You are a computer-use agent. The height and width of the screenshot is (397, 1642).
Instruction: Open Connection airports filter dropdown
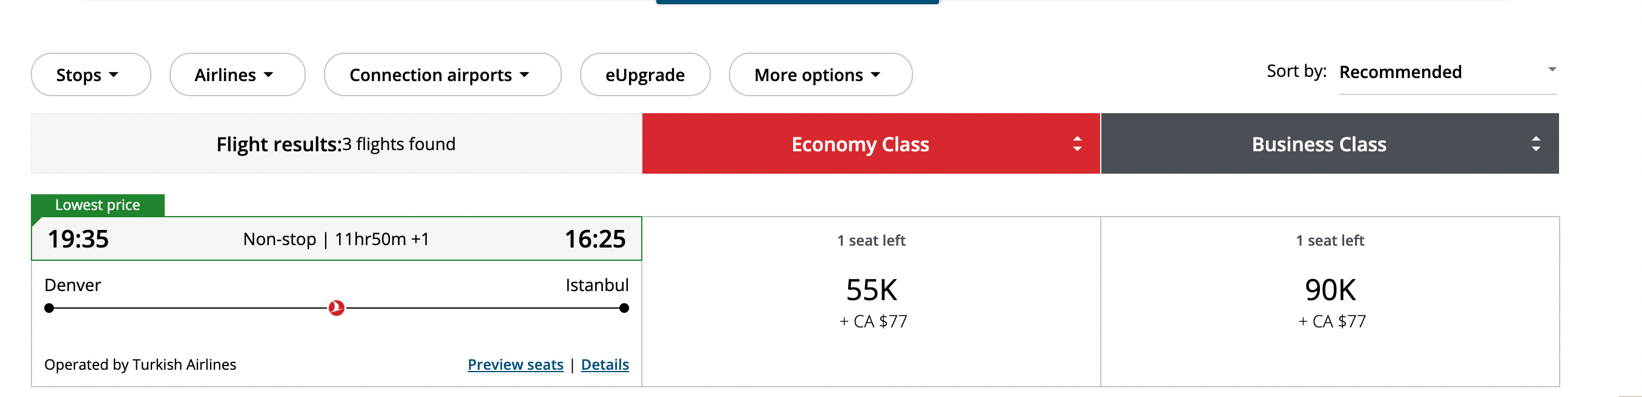pos(442,75)
